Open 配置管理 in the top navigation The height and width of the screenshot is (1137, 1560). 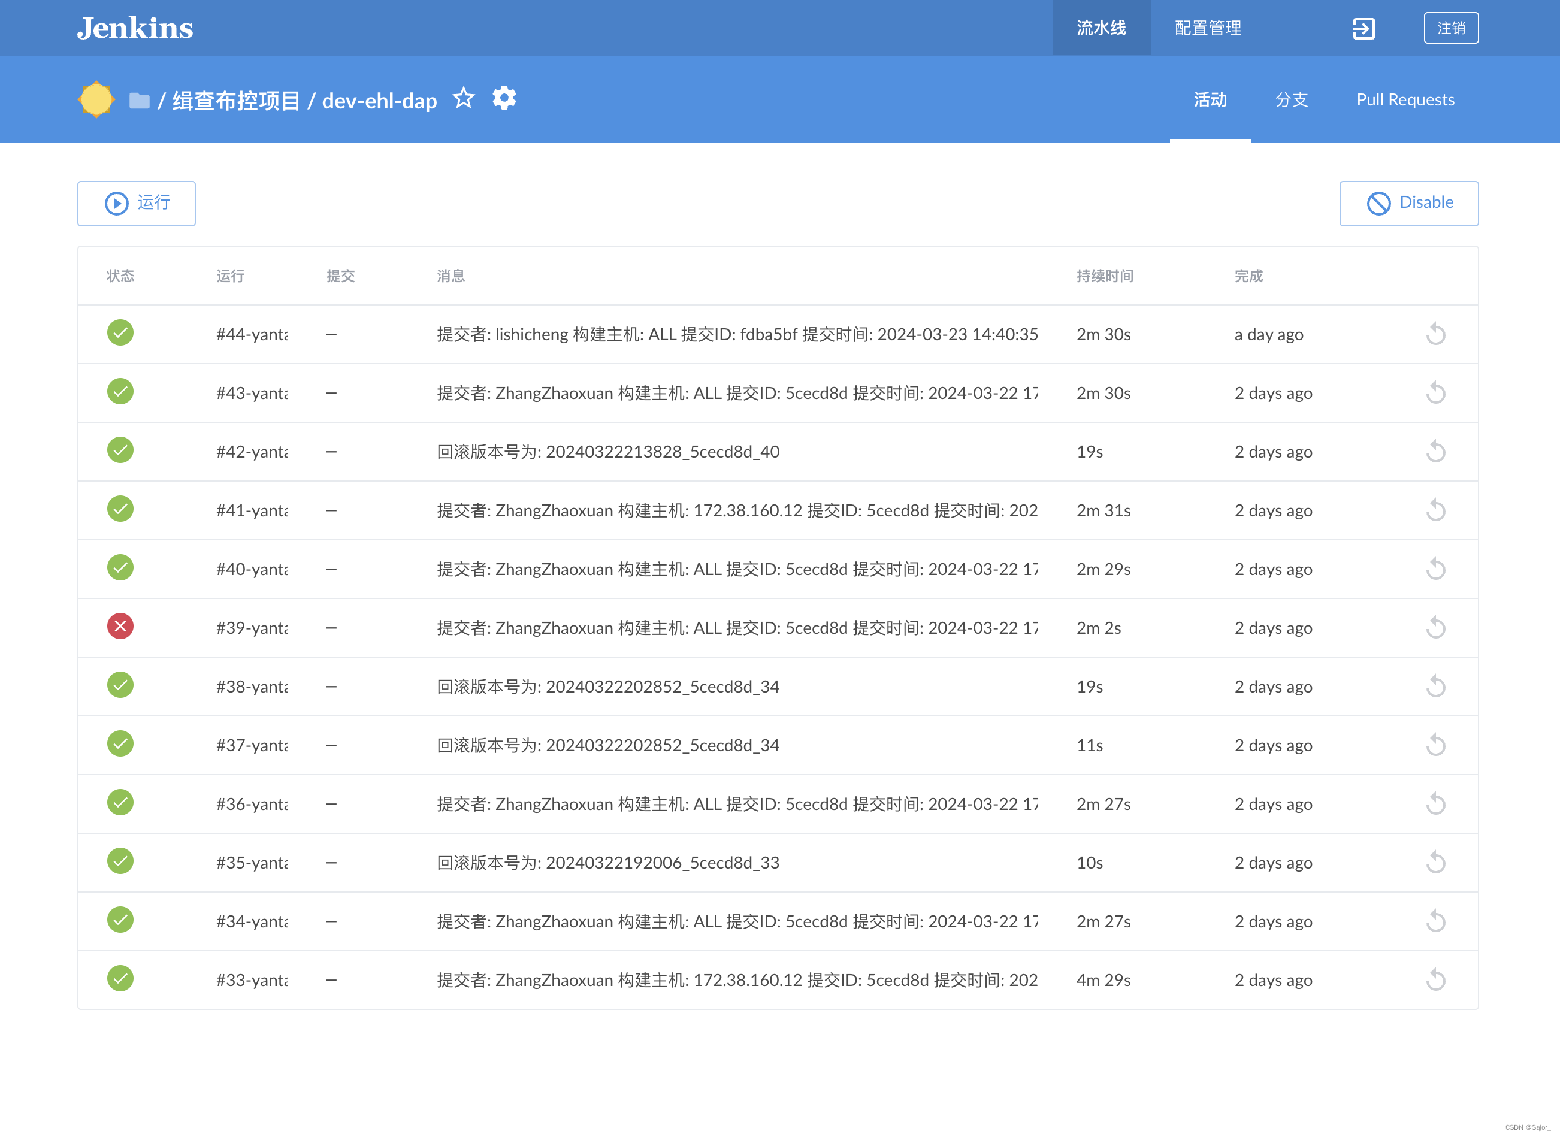[1208, 28]
